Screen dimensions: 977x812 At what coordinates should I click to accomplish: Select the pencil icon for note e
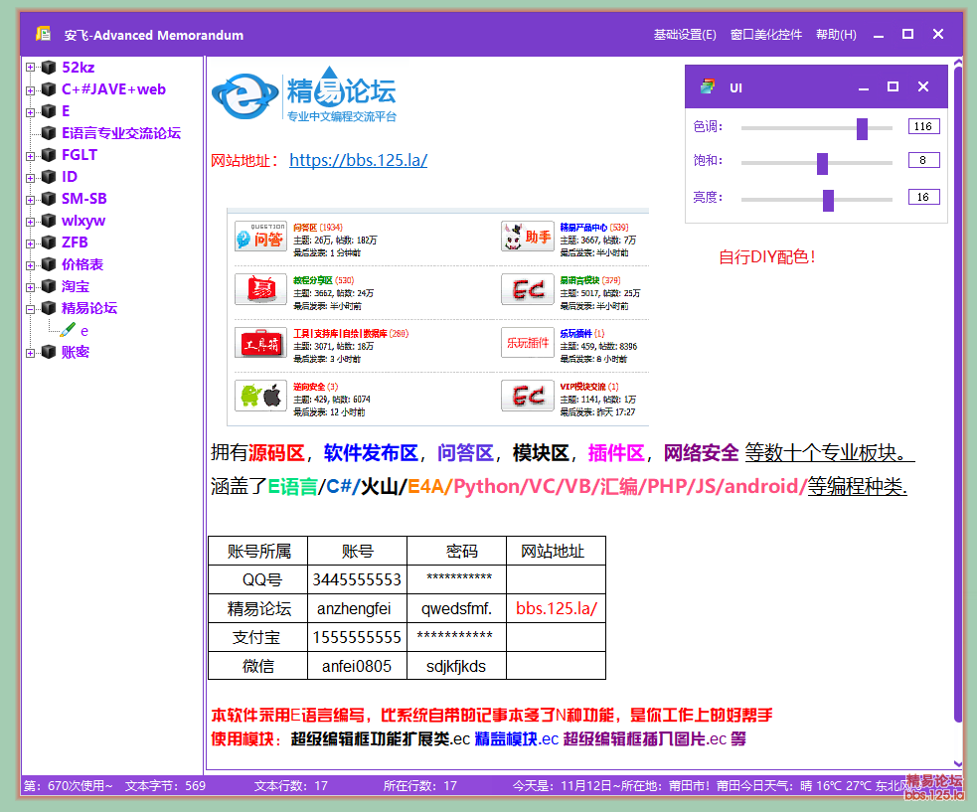tap(68, 330)
